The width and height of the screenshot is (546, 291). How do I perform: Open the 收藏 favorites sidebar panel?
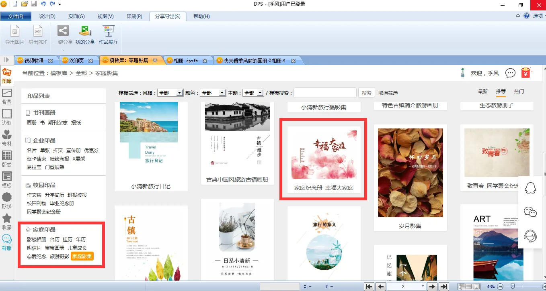pos(7,222)
